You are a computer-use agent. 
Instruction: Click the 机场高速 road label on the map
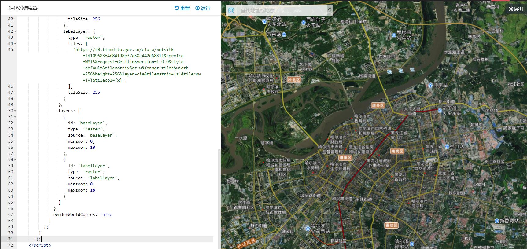pyautogui.click(x=246, y=244)
